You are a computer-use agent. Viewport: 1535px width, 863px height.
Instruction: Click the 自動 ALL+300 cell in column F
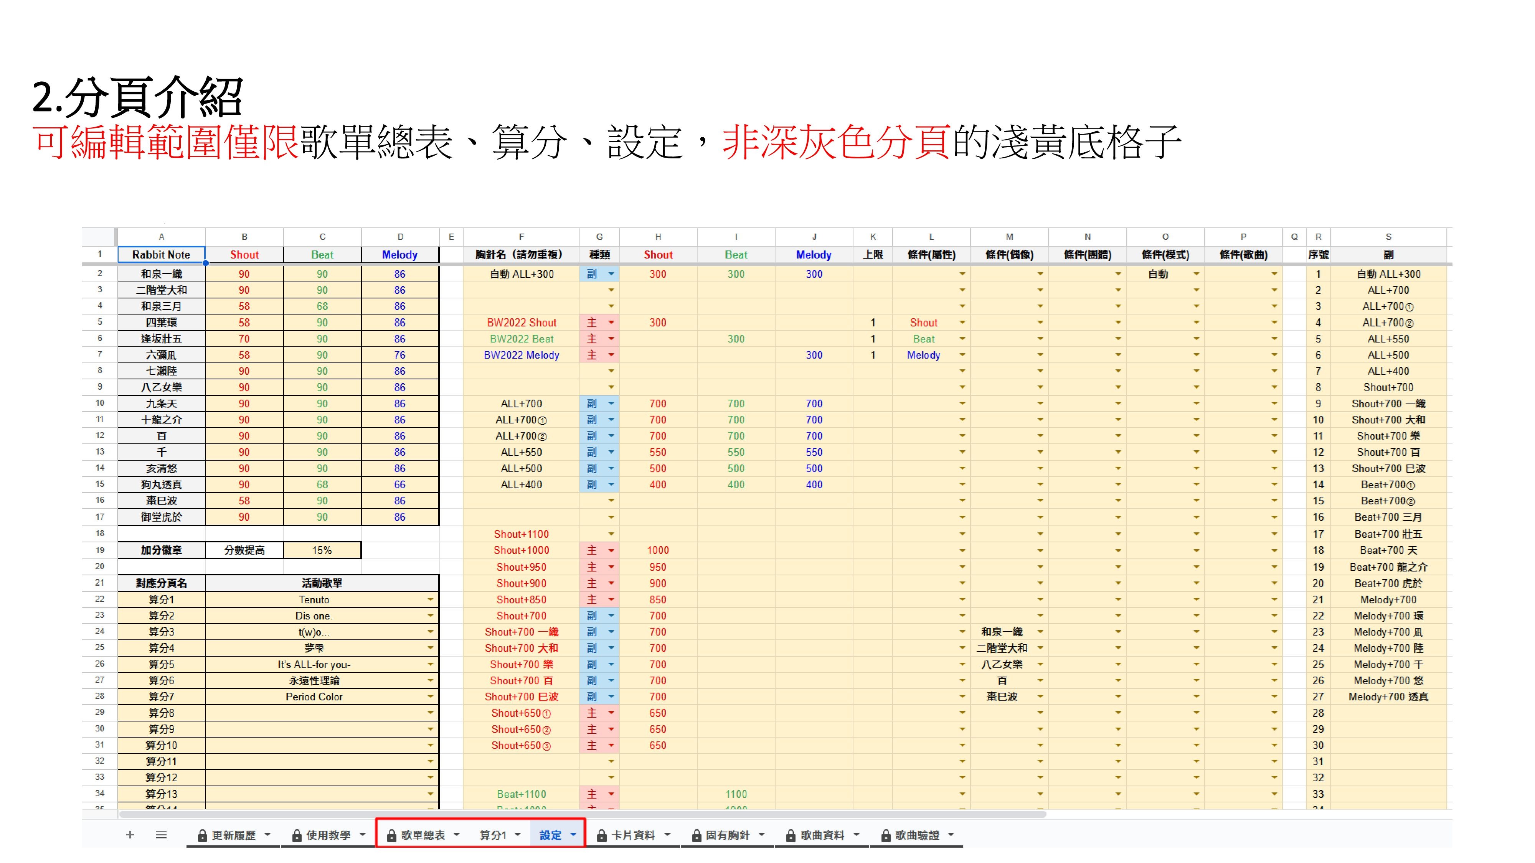(x=522, y=274)
